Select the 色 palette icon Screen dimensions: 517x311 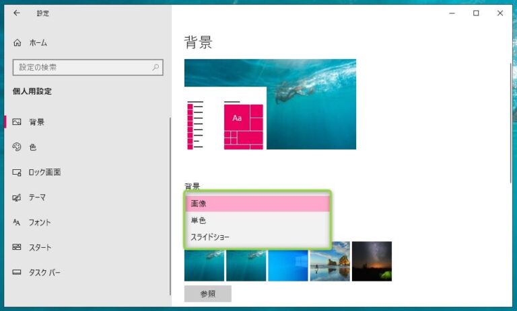(x=17, y=147)
